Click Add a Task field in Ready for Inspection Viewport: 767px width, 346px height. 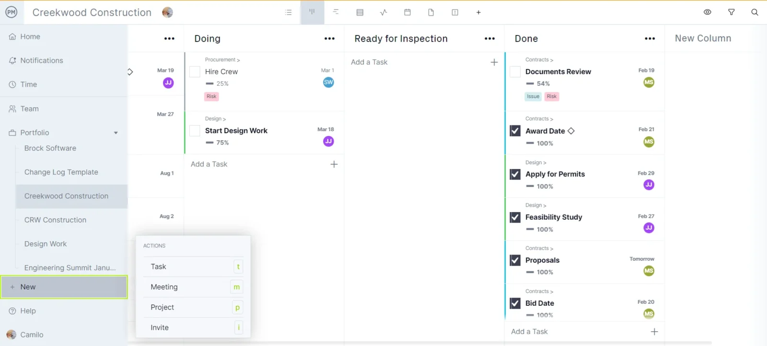(369, 62)
